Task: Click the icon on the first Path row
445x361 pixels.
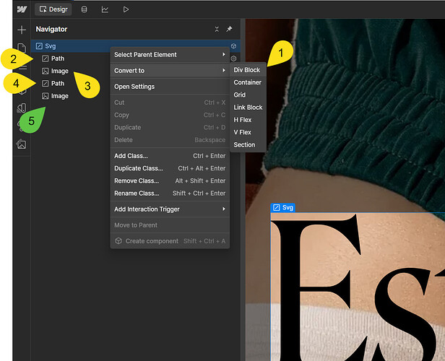Action: click(45, 58)
